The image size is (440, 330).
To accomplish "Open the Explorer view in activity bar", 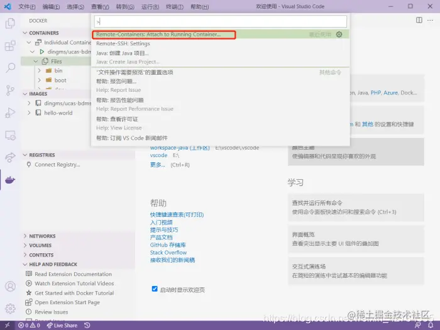I will 10,23.
